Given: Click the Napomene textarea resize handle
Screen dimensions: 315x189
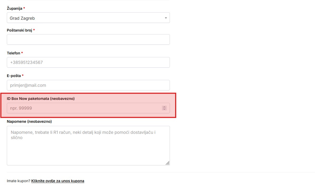Looking at the screenshot, I should tap(168, 163).
